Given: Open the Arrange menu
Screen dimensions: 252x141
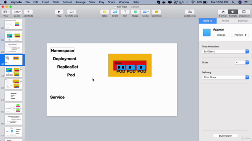Looking at the screenshot, I should tap(80, 2).
